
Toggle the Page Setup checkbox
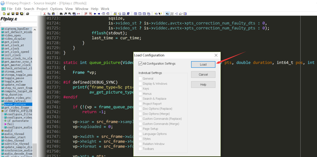coord(140,129)
